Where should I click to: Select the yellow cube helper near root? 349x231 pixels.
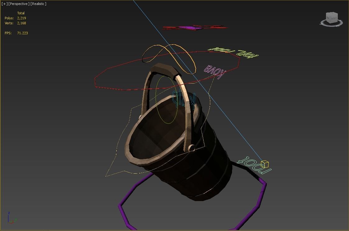[265, 164]
